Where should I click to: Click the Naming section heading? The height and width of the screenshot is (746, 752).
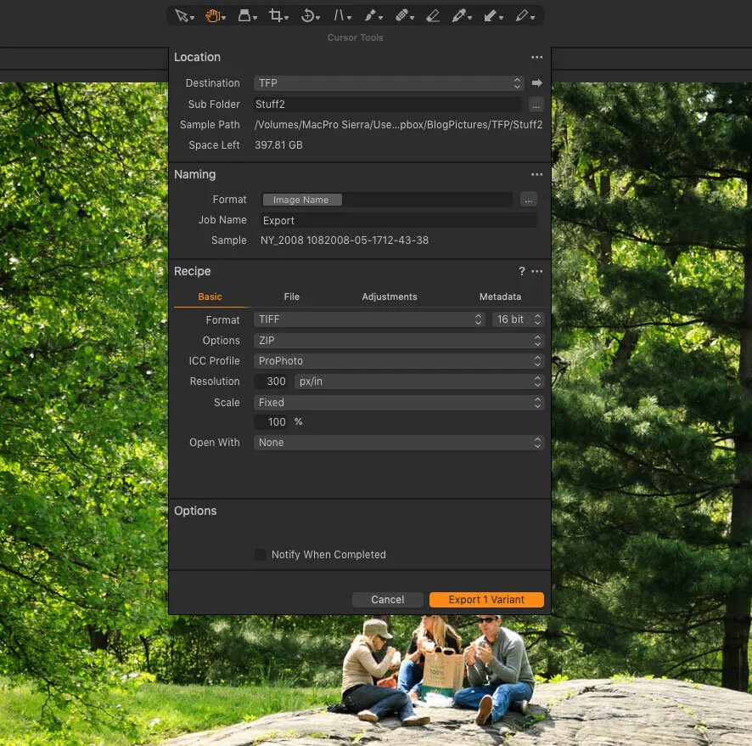[194, 174]
